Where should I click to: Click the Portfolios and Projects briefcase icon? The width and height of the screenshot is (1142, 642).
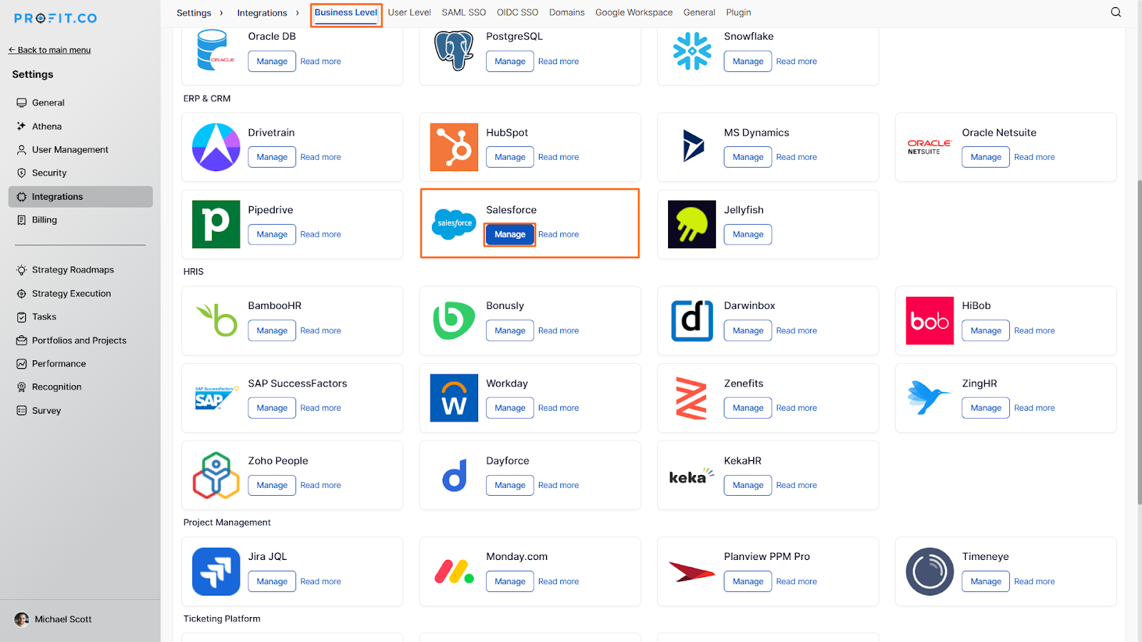point(21,340)
